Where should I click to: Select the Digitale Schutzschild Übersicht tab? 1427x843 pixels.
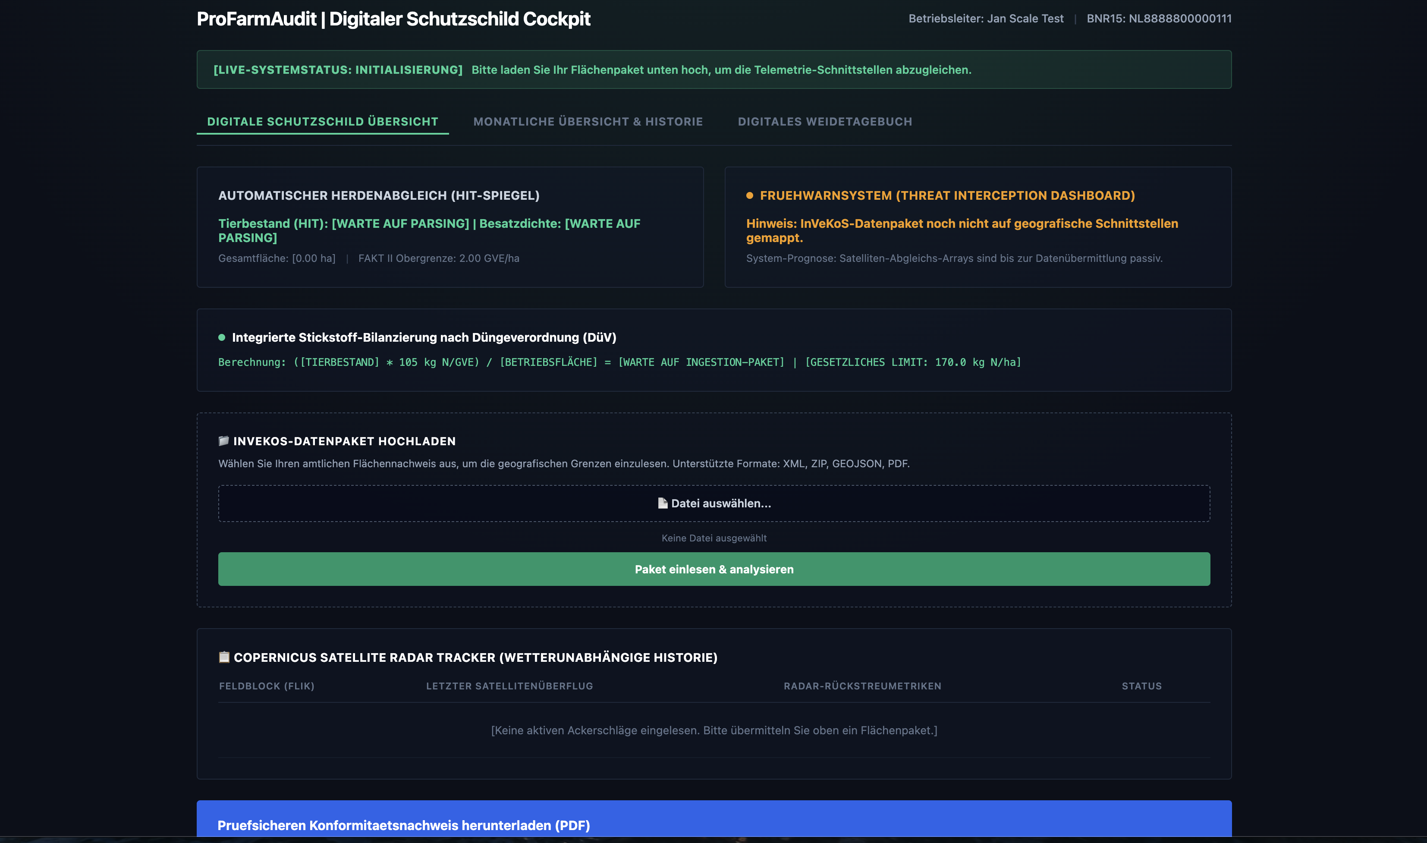coord(323,122)
